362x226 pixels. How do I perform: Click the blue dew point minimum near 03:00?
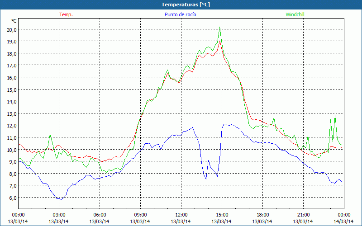pos(61,199)
